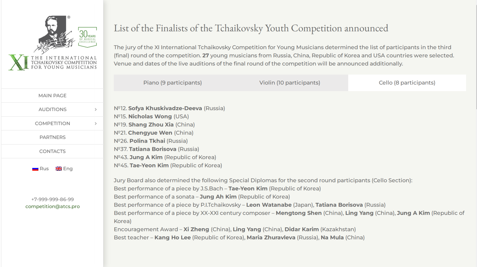The width and height of the screenshot is (477, 267).
Task: Open the Main Page menu item
Action: [52, 96]
